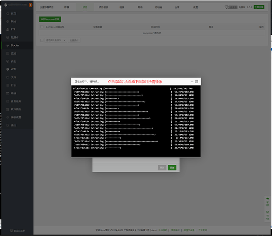Select the WAF icon in sidebar
This screenshot has height=236, width=272.
coord(8,69)
